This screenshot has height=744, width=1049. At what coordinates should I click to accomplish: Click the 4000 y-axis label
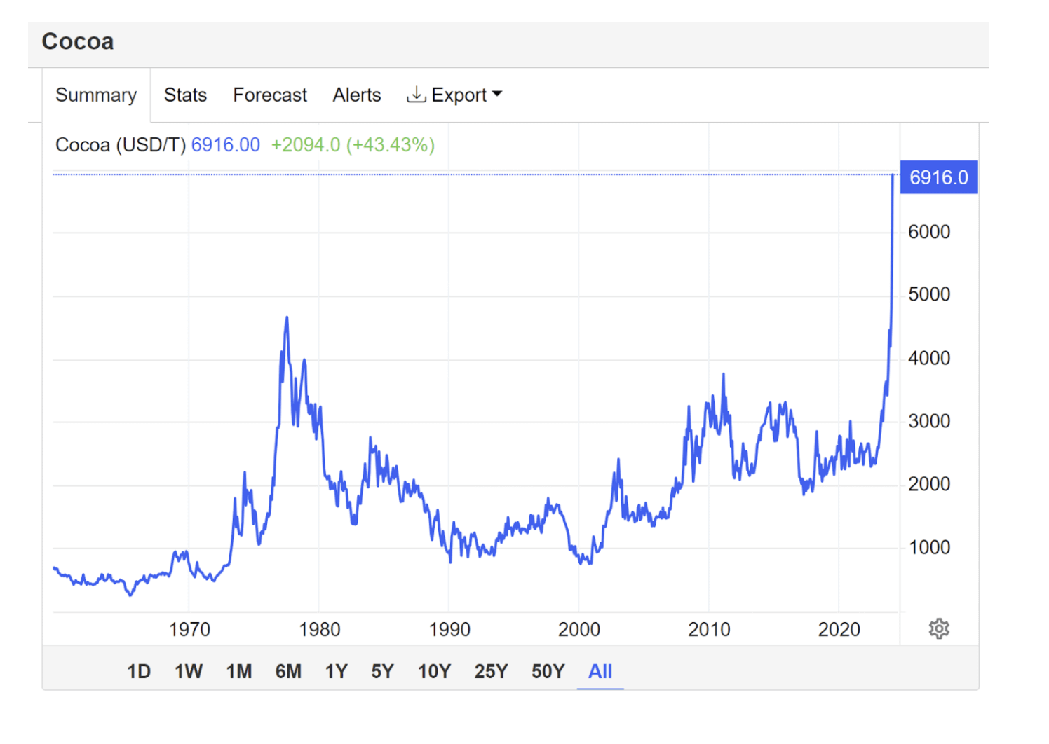(929, 358)
